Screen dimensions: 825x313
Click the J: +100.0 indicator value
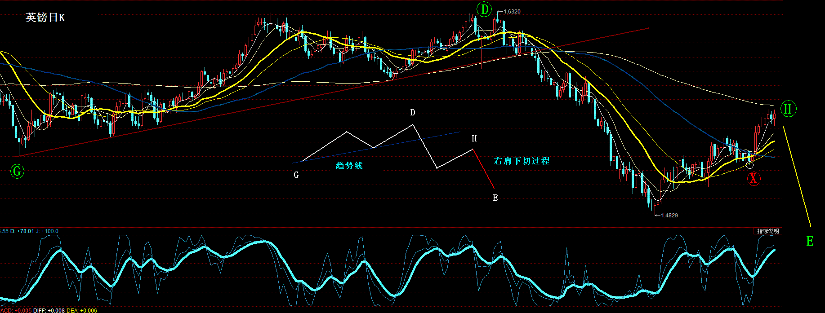(x=48, y=231)
